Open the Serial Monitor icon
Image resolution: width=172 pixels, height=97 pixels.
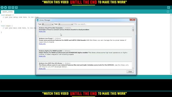169,8
